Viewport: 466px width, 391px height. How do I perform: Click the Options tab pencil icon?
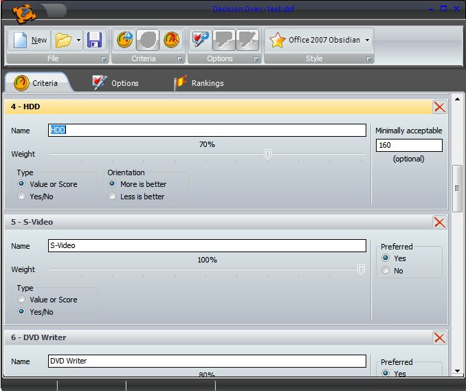99,82
